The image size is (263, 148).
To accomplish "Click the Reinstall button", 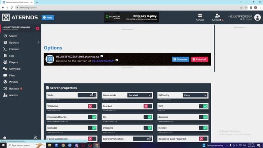I will [200, 59].
